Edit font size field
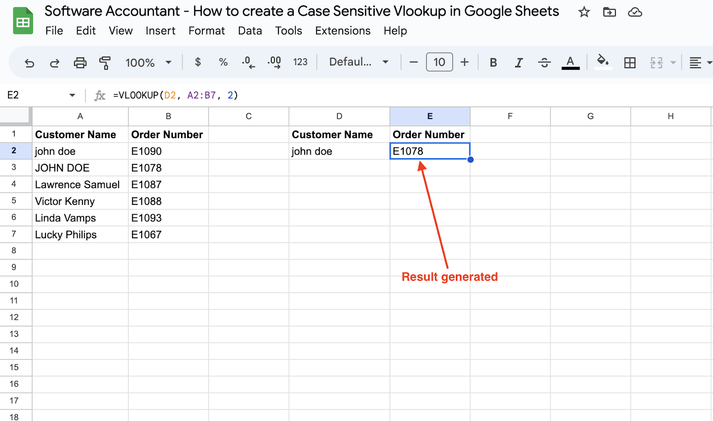The height and width of the screenshot is (421, 713). 439,62
